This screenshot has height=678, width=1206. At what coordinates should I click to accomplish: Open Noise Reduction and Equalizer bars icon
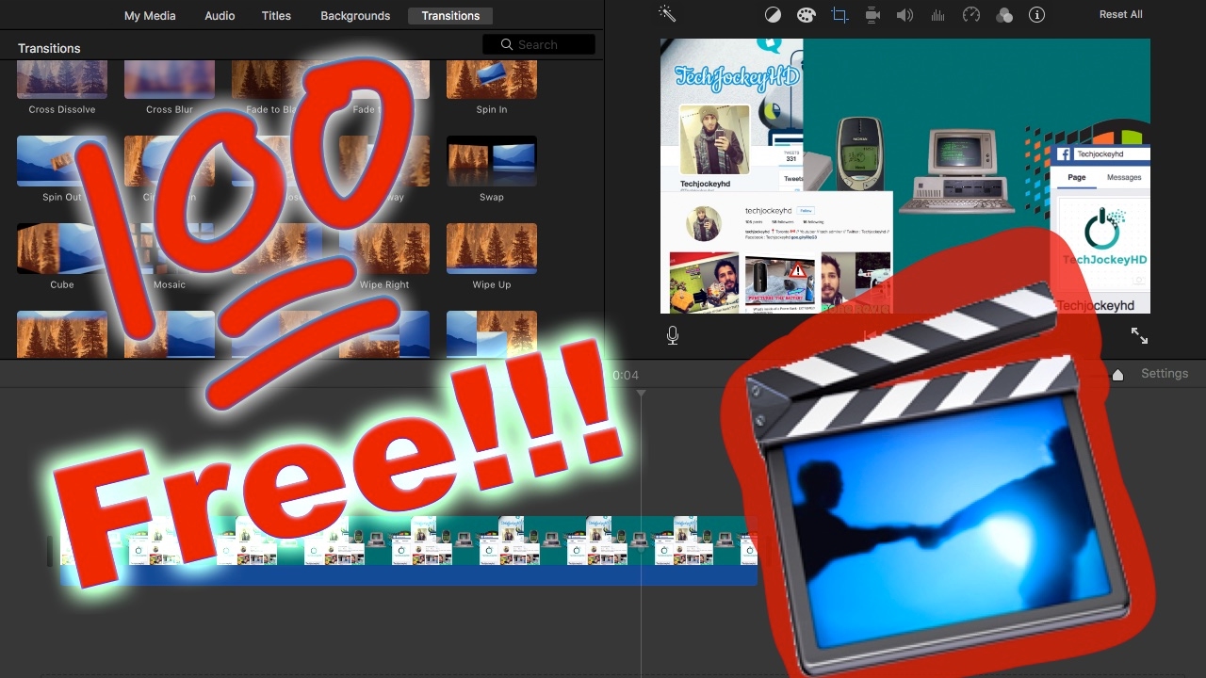937,15
